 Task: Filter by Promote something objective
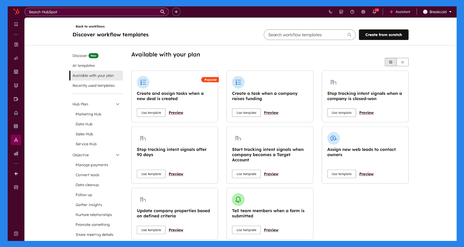click(93, 225)
